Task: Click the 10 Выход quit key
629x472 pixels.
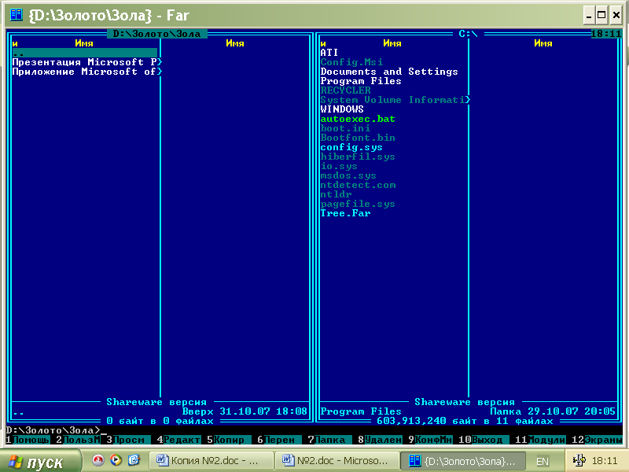Action: [484, 440]
